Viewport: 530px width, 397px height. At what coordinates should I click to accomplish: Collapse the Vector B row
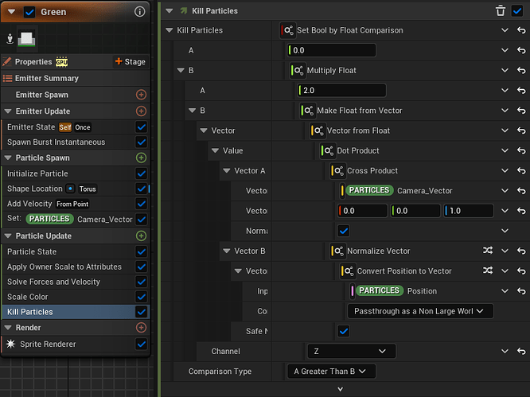coord(227,251)
